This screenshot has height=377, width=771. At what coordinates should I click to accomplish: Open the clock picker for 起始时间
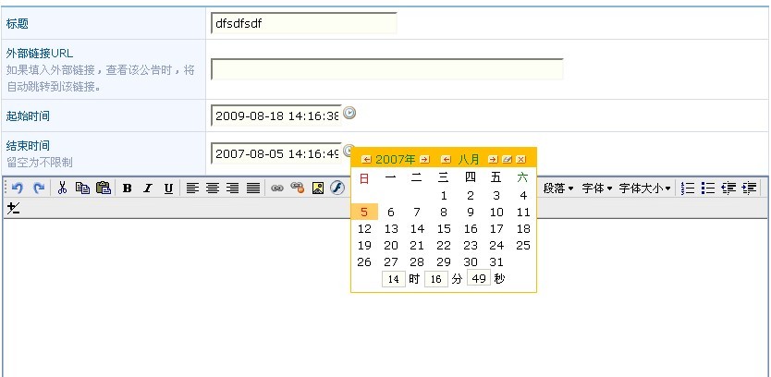[349, 113]
